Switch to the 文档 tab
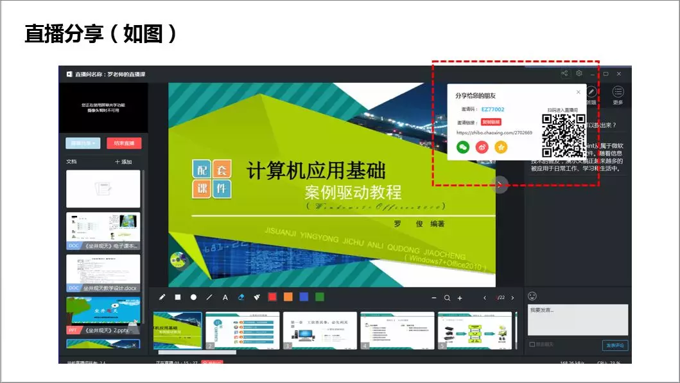 pos(71,161)
